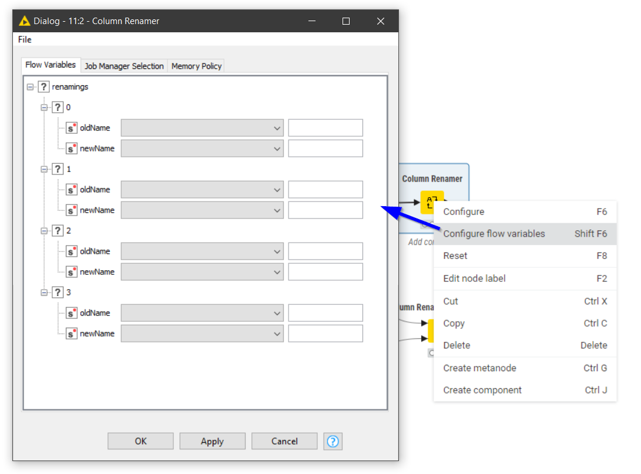The height and width of the screenshot is (474, 641).
Task: Click the KNIME triangle icon in title bar
Action: [x=25, y=21]
